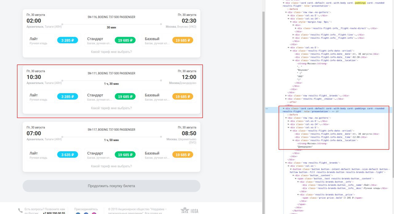Collapse the span button__text node
The width and height of the screenshot is (394, 214).
296,179
